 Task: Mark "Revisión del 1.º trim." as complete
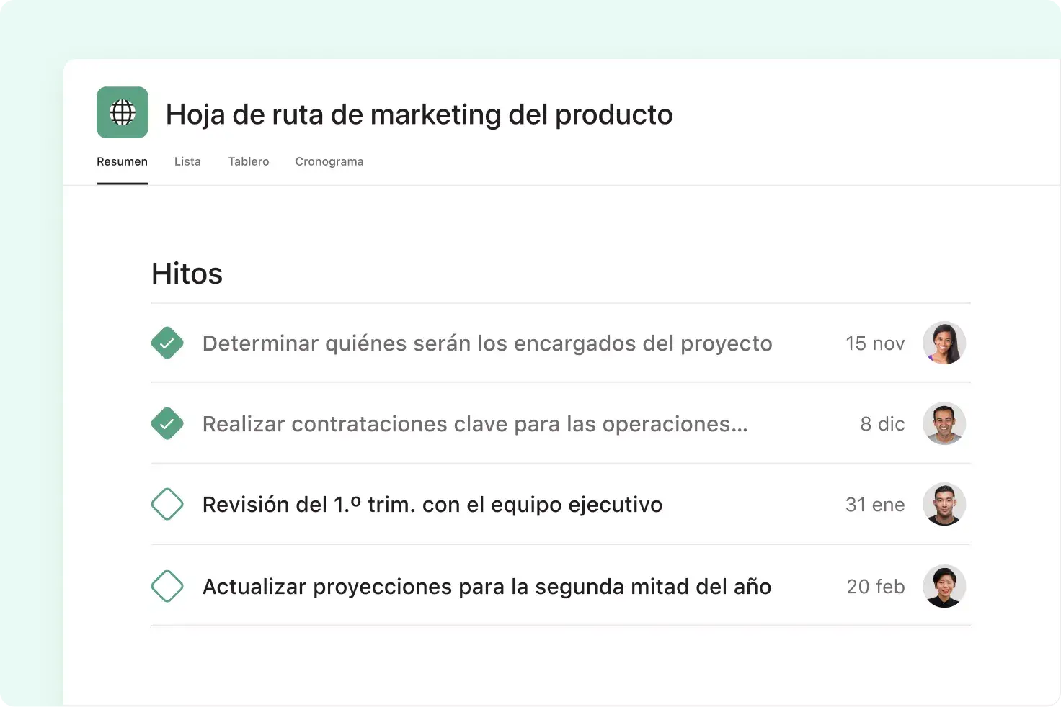click(167, 504)
